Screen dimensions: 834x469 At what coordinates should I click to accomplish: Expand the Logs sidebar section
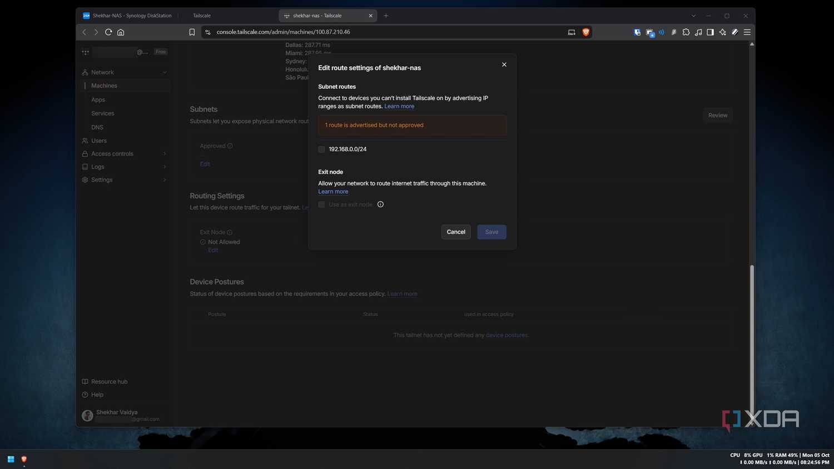[x=125, y=167]
